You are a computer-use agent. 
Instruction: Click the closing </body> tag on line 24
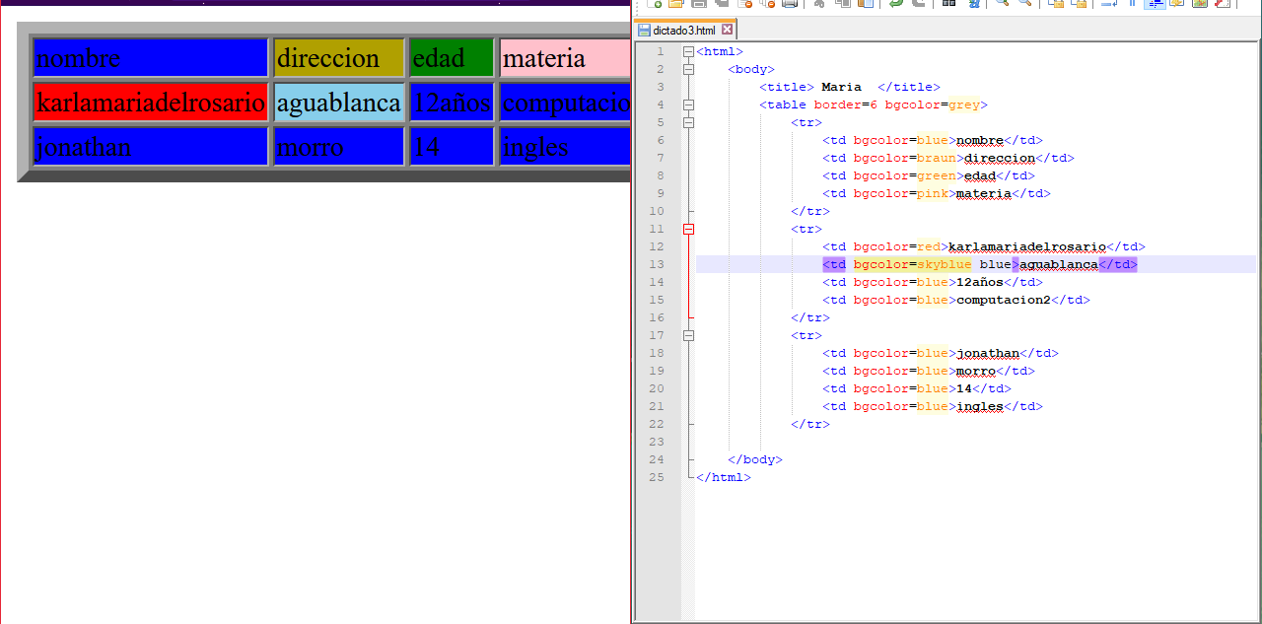[x=755, y=459]
